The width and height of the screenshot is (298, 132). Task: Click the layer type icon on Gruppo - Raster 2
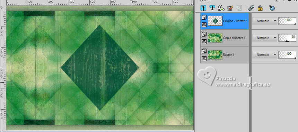[204, 18]
